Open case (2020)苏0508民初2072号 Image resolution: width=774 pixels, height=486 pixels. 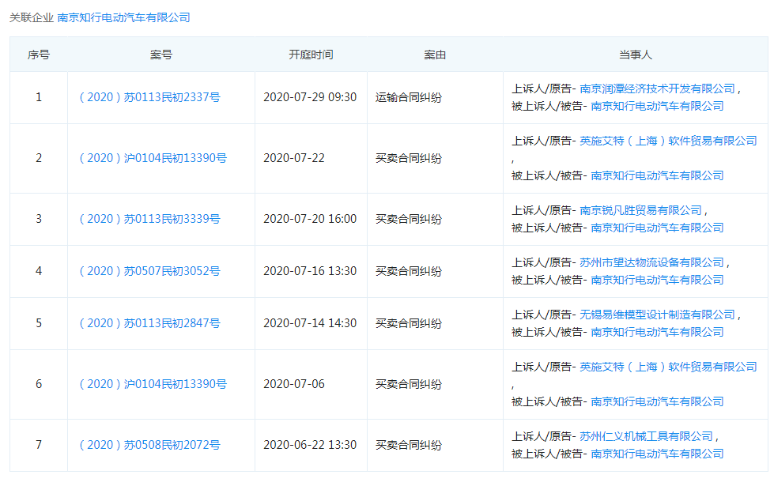[x=149, y=445]
